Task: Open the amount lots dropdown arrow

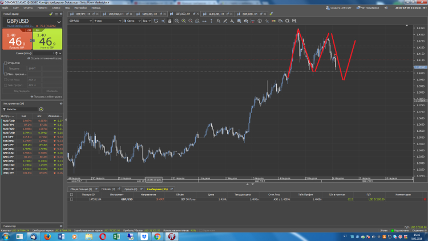Action: 60,53
